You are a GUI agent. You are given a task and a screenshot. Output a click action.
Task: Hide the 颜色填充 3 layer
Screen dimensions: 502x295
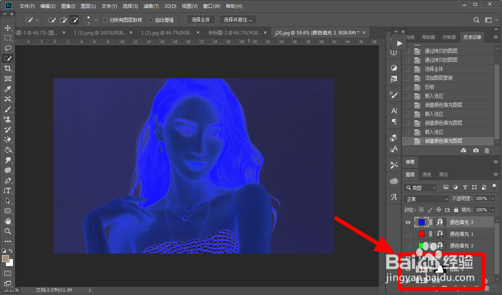pyautogui.click(x=408, y=222)
